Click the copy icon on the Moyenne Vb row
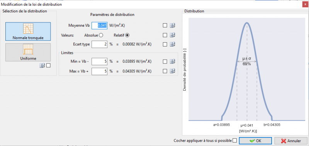 pos(173,26)
